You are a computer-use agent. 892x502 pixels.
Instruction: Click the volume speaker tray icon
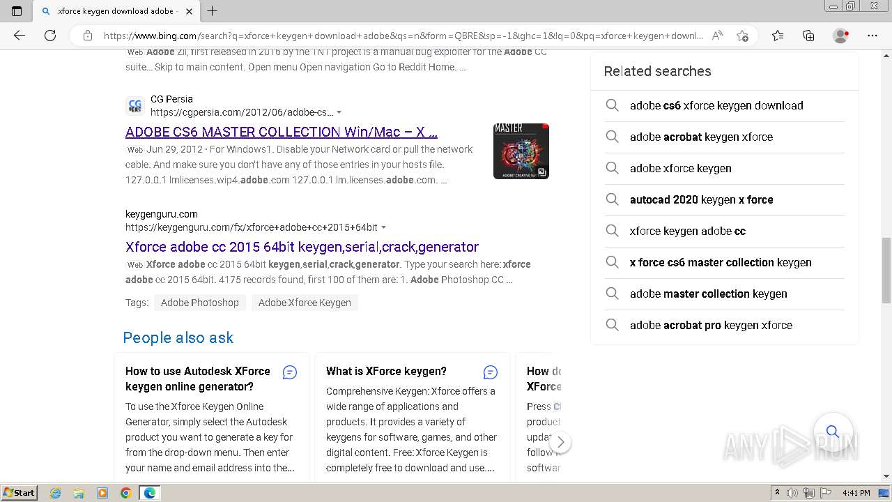[792, 493]
